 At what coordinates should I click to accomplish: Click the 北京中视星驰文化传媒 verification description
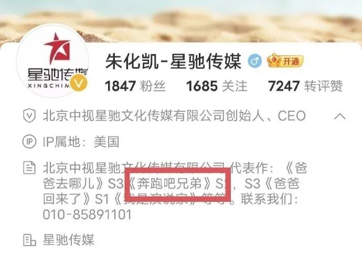coord(175,116)
